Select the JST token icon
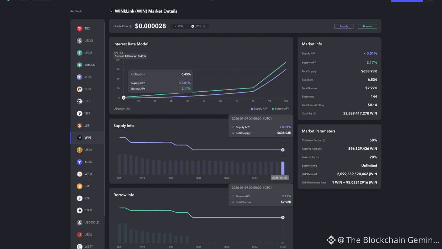Screen dimensions: 442x249 (79, 126)
